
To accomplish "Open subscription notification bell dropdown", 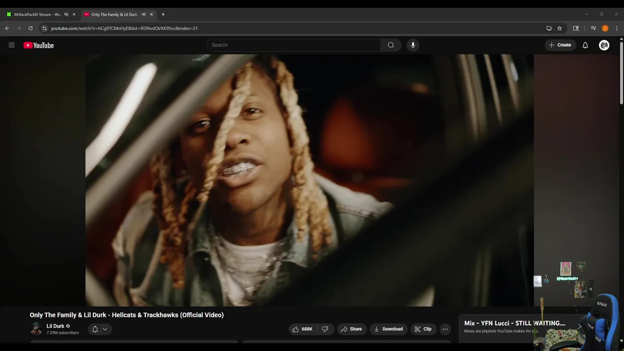I will tap(100, 329).
